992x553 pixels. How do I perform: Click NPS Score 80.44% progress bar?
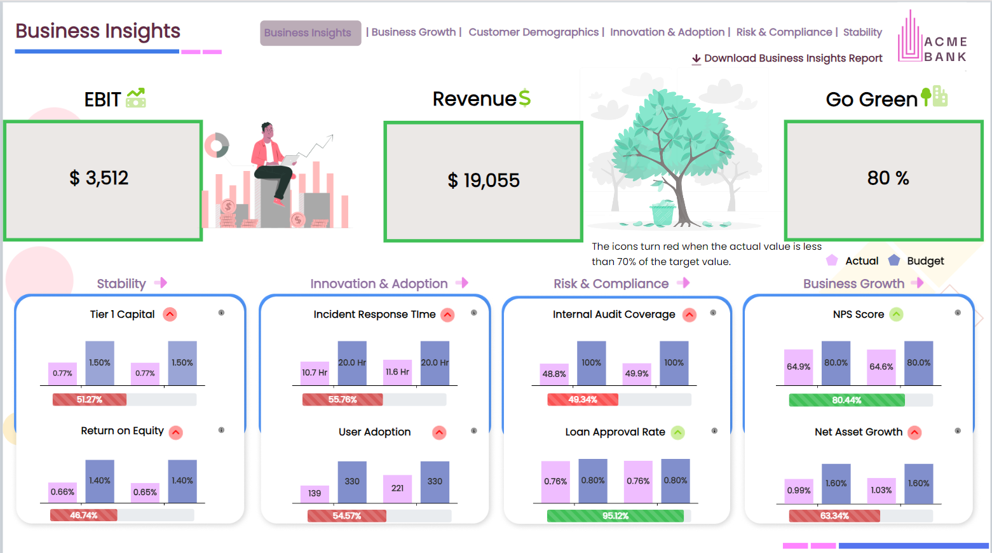point(861,400)
